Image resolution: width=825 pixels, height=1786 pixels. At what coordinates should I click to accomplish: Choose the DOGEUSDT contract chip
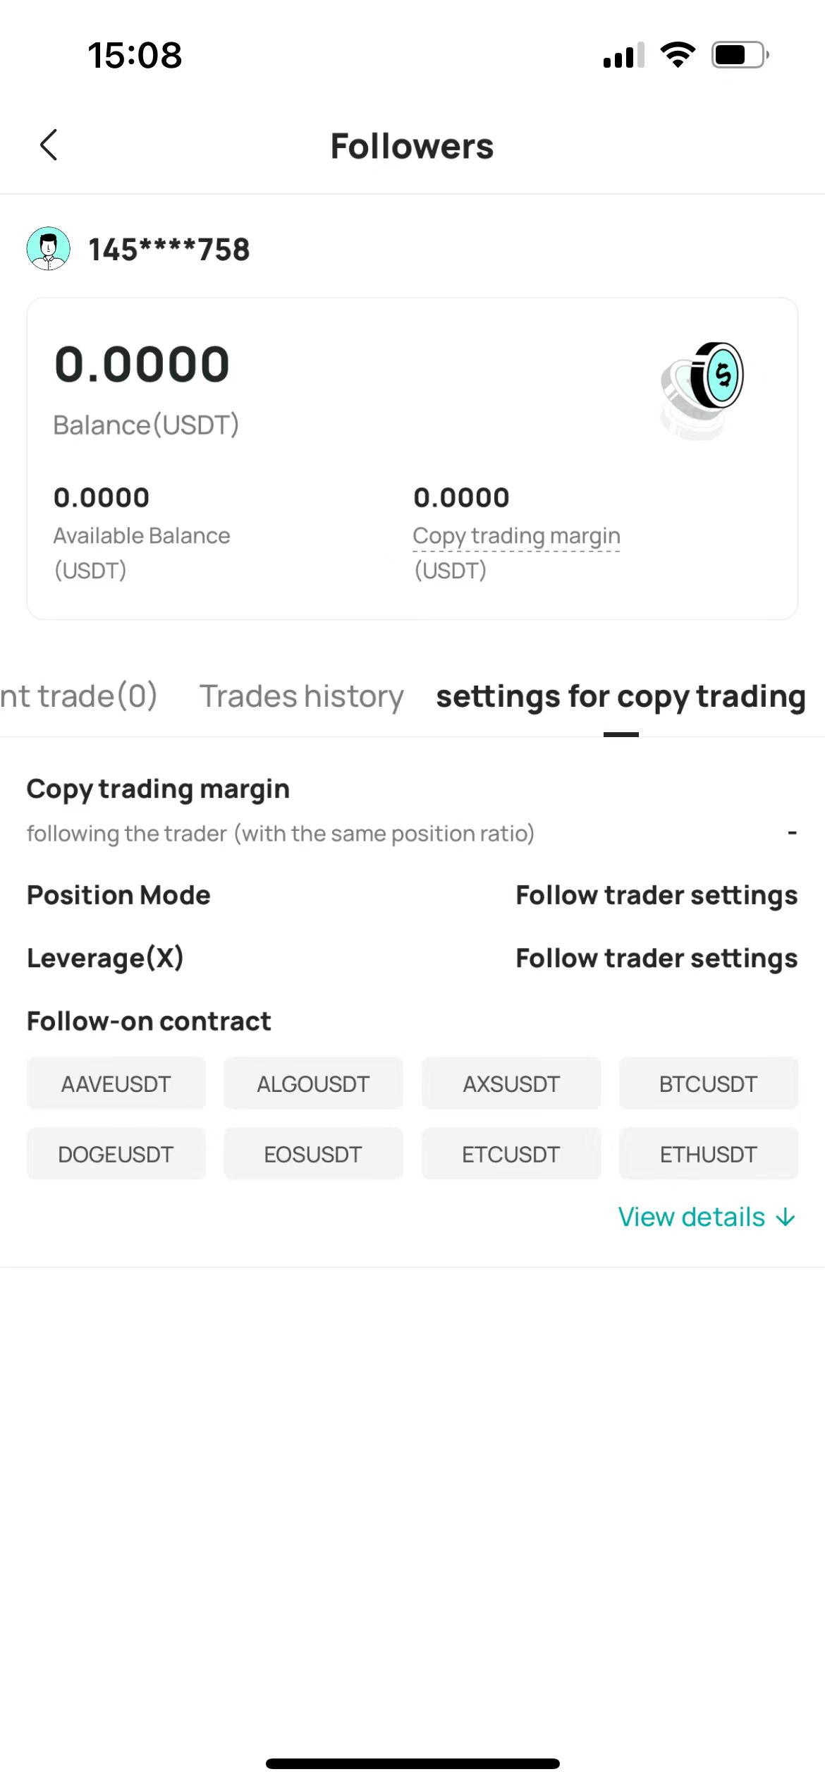click(x=116, y=1155)
